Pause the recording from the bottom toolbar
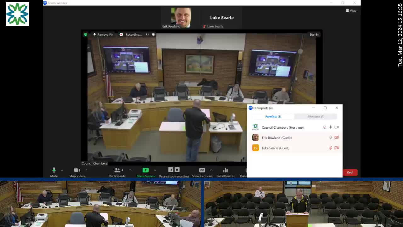Screen dimensions: 403x227 (x=171, y=170)
